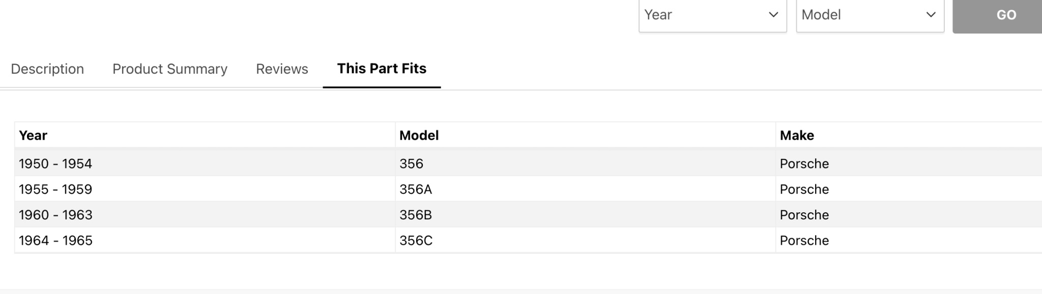Click the Model column header
The image size is (1042, 294).
click(419, 136)
